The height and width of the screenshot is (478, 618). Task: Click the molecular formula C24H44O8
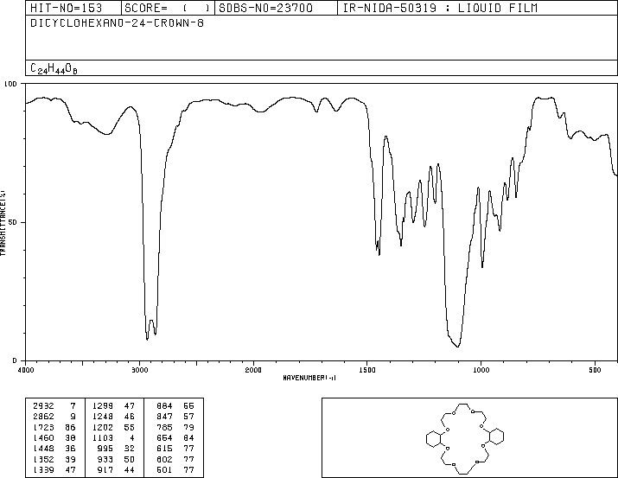point(54,68)
